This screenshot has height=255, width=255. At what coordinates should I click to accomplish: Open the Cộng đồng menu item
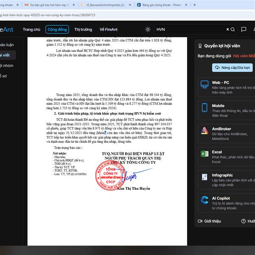click(x=57, y=29)
